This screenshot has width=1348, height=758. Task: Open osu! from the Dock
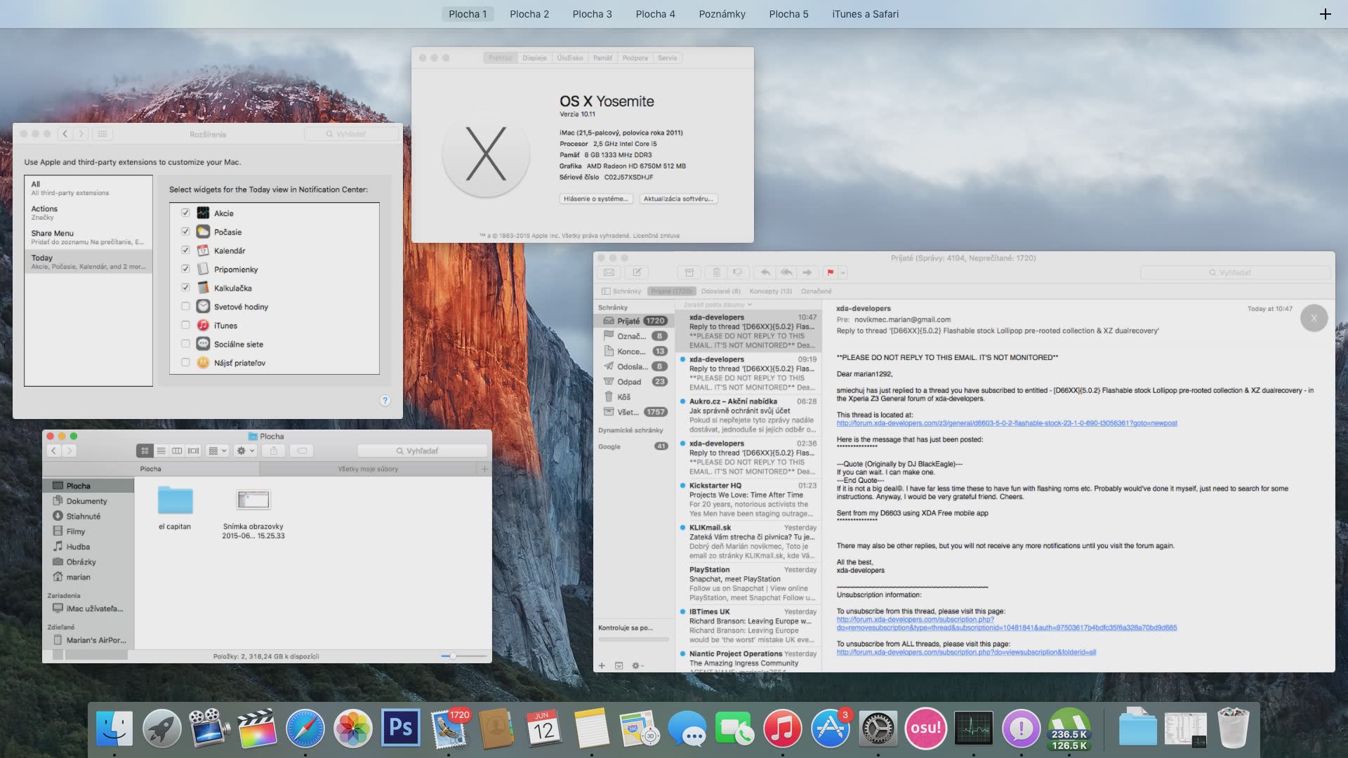925,728
